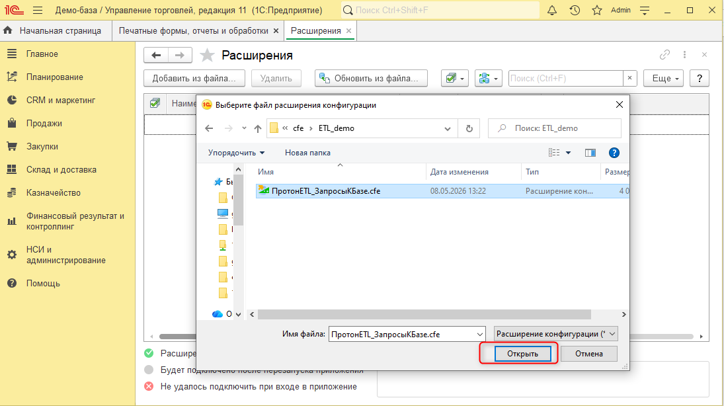This screenshot has width=724, height=406.
Task: Open service settings menu next to Admin
Action: pos(645,10)
